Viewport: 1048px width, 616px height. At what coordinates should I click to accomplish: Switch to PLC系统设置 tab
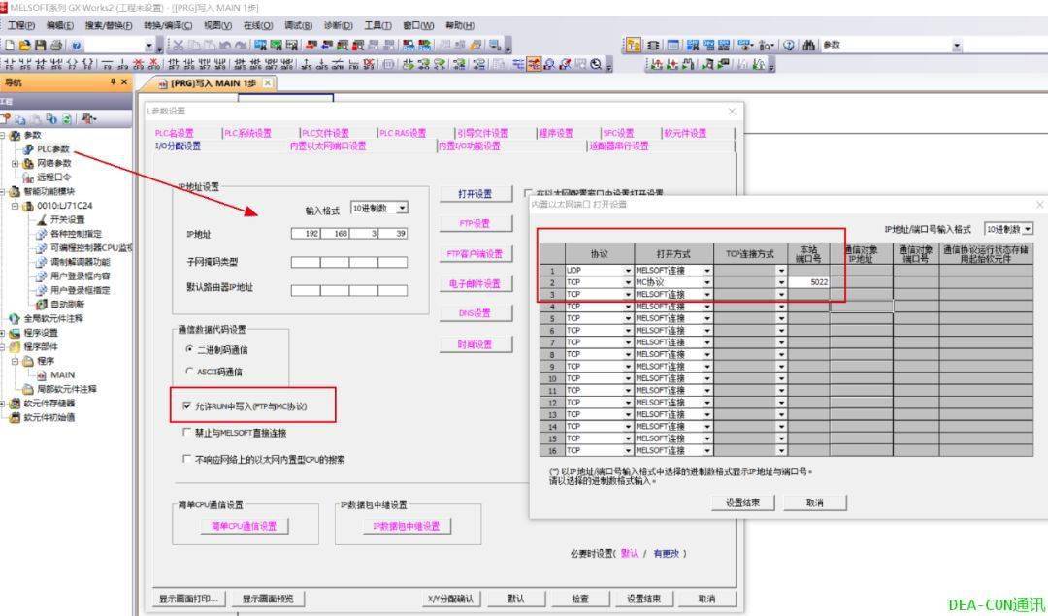[248, 133]
